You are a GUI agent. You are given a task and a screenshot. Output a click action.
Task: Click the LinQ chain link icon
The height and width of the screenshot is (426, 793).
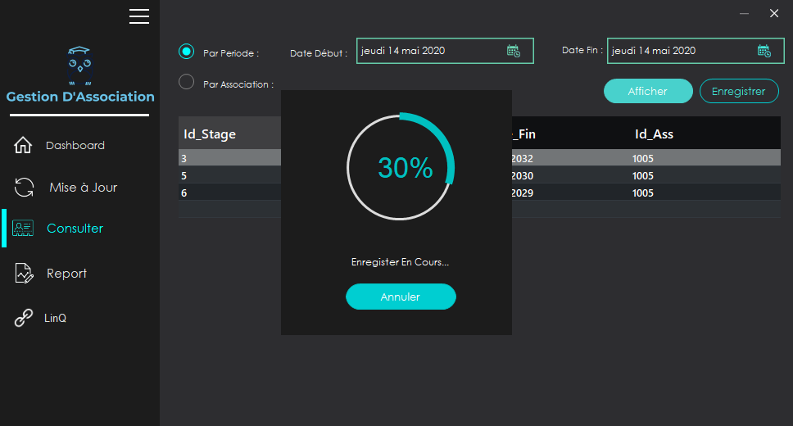tap(24, 318)
